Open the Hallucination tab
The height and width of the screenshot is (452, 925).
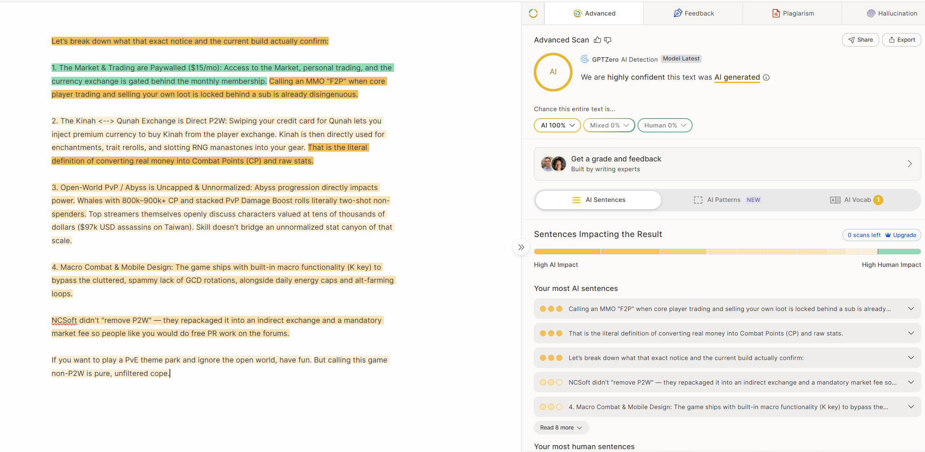pos(892,13)
